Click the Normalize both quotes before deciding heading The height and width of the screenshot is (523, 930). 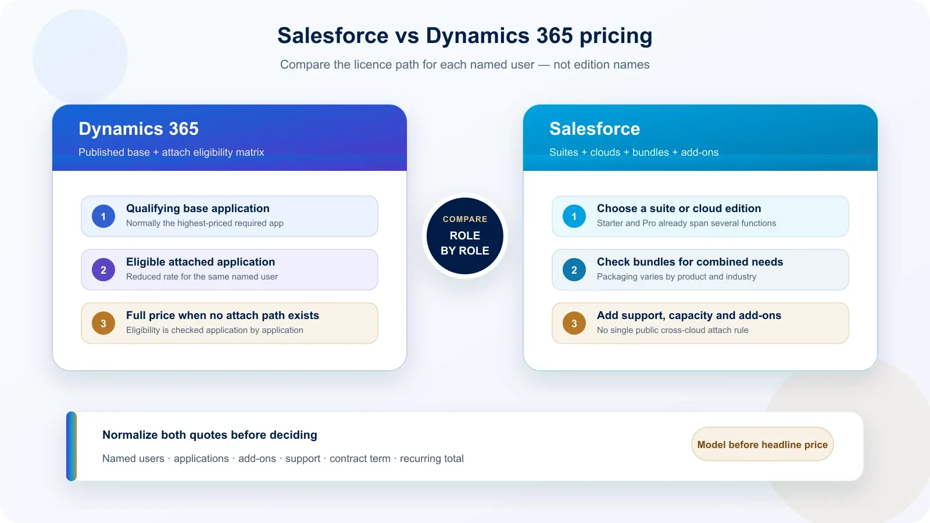pyautogui.click(x=210, y=435)
